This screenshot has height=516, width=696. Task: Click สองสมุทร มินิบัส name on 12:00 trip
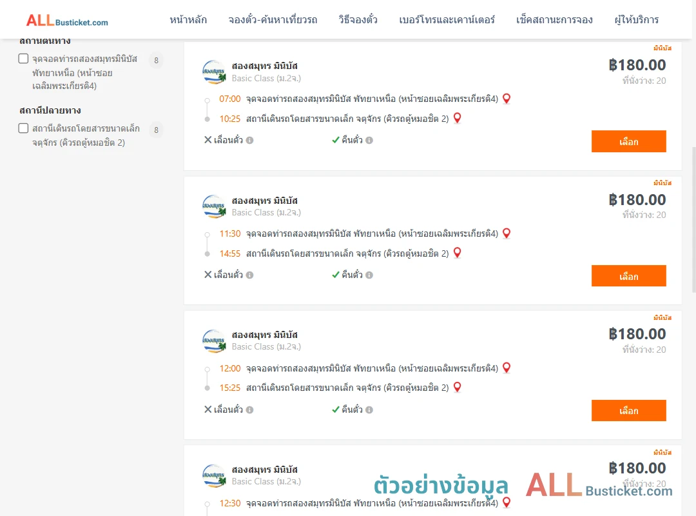click(x=265, y=335)
